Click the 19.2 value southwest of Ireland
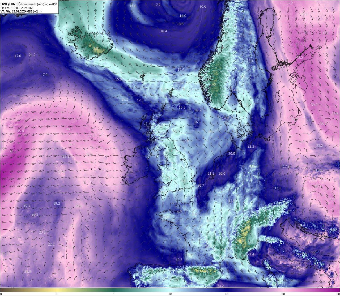340x296 pixels. (57, 204)
